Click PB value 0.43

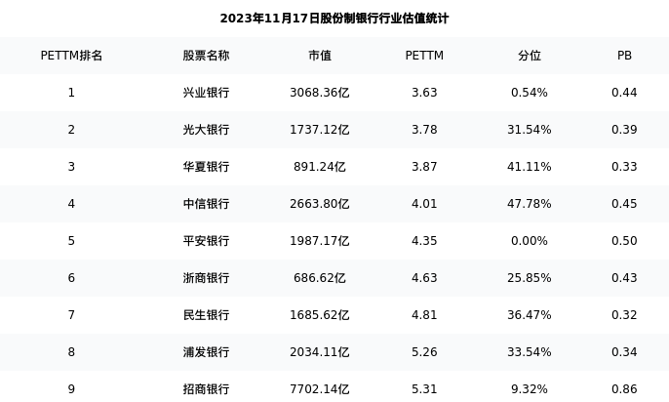(624, 278)
